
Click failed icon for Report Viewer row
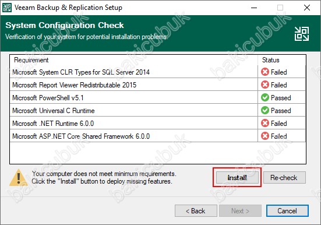[265, 85]
